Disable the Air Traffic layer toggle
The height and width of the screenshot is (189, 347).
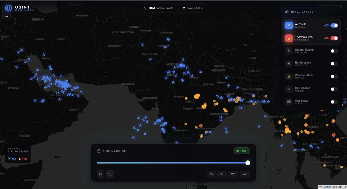pos(335,25)
